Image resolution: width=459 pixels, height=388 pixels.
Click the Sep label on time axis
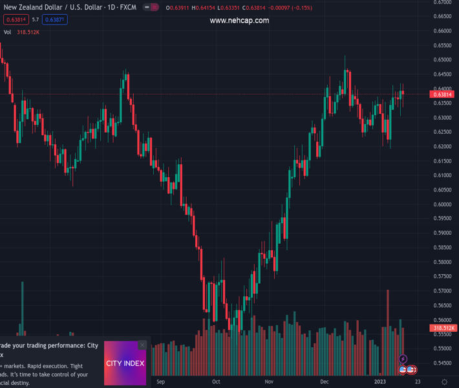(x=161, y=382)
